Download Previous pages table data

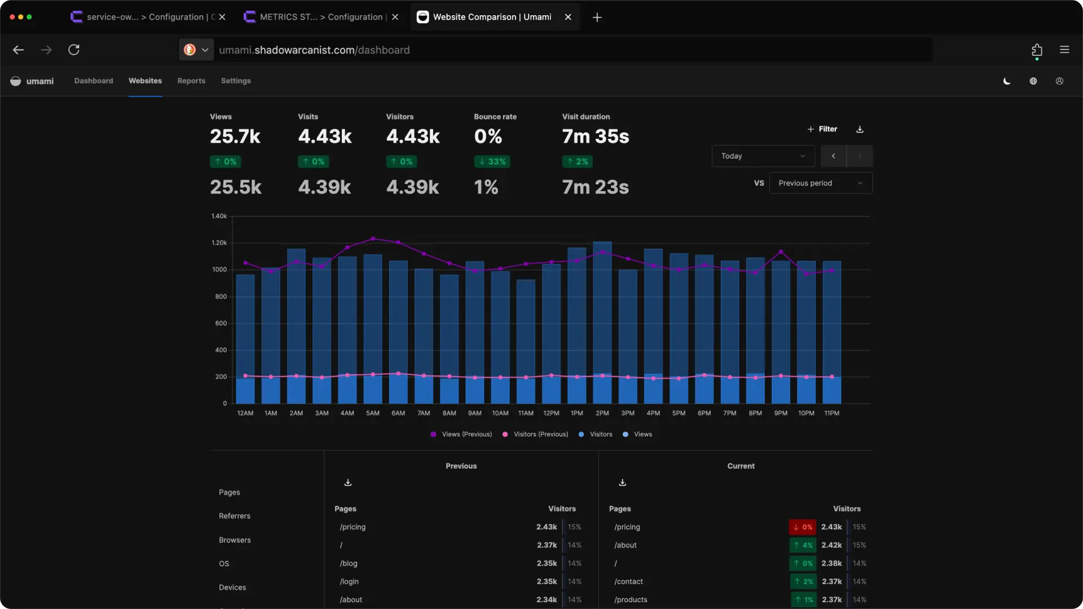point(348,483)
